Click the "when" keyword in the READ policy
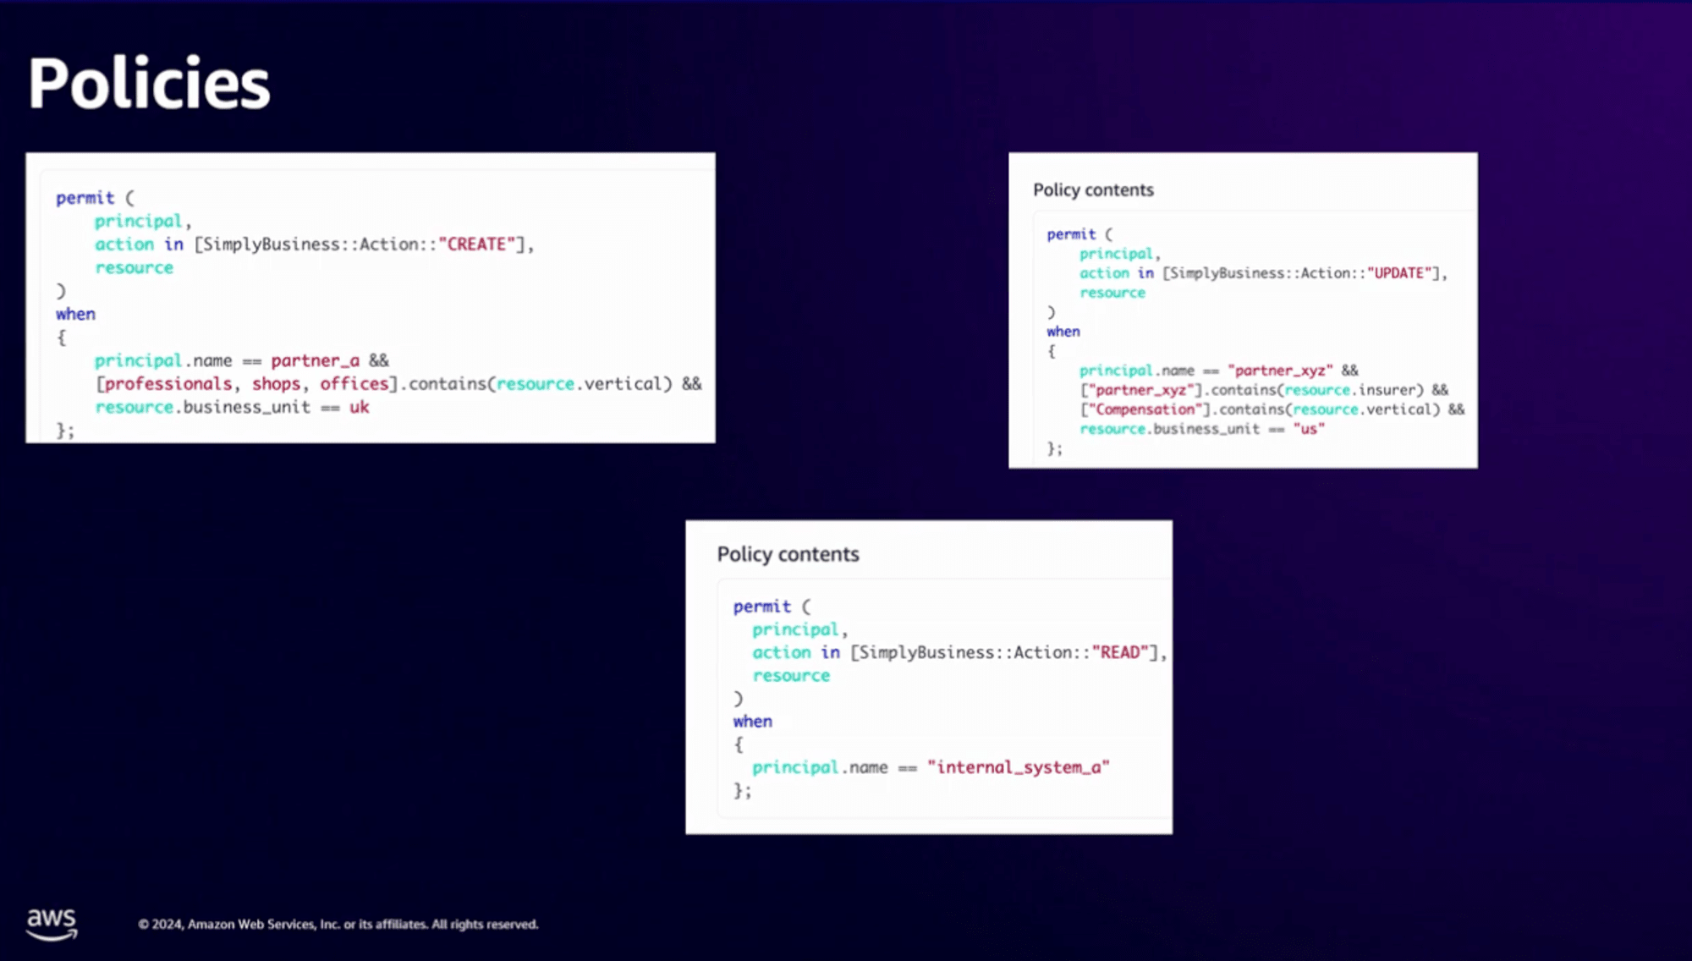Image resolution: width=1692 pixels, height=961 pixels. click(x=752, y=722)
